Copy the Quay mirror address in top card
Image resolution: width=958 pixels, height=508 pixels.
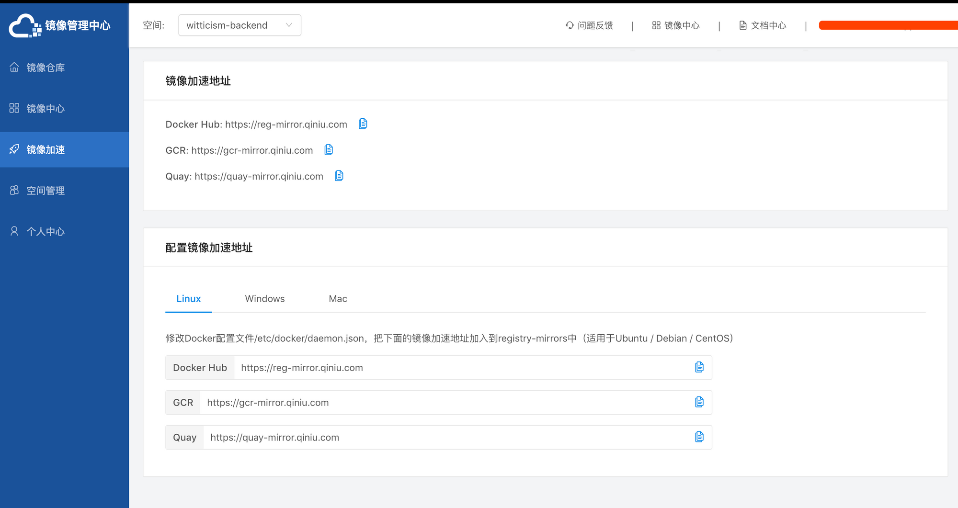[339, 176]
